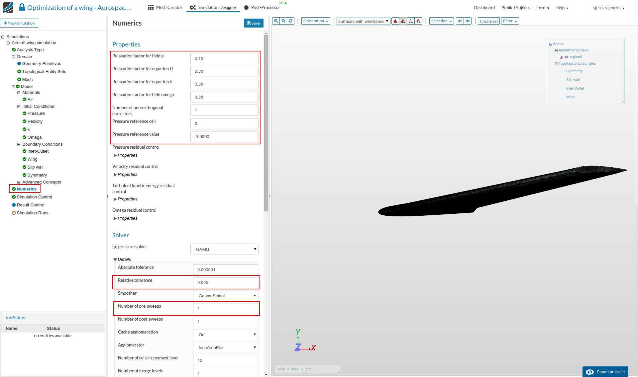Click the Save button

pyautogui.click(x=254, y=23)
